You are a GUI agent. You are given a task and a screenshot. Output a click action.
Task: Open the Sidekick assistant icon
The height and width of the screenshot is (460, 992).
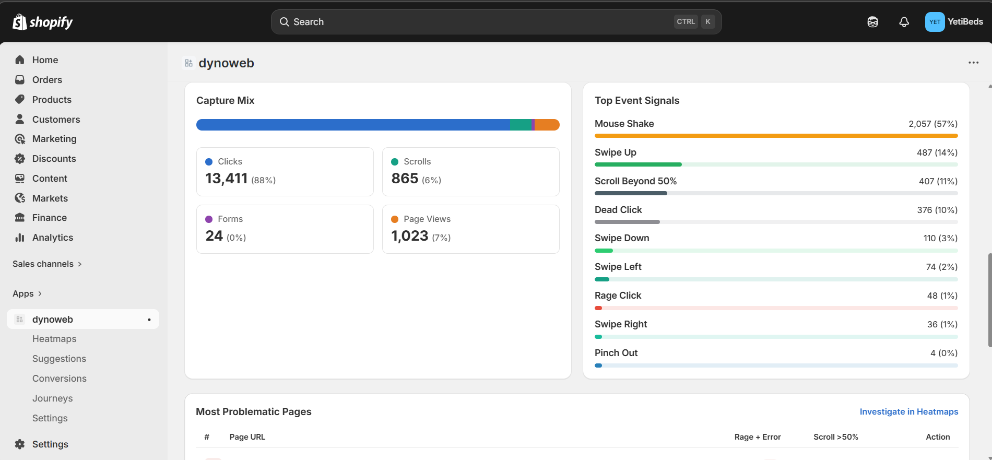pos(872,22)
